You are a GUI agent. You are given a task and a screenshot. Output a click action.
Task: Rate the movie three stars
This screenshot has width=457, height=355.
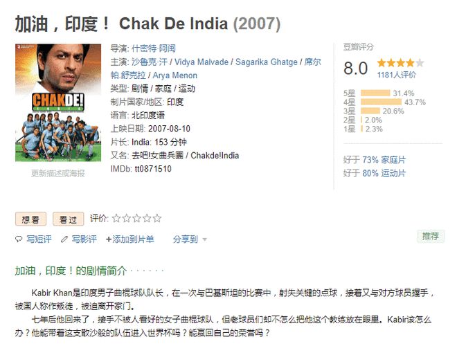click(136, 218)
